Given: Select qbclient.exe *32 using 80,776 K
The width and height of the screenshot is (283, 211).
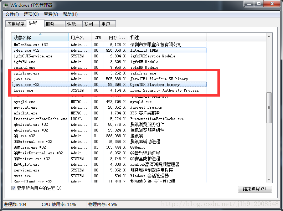Looking at the screenshot, I should pyautogui.click(x=109, y=124).
